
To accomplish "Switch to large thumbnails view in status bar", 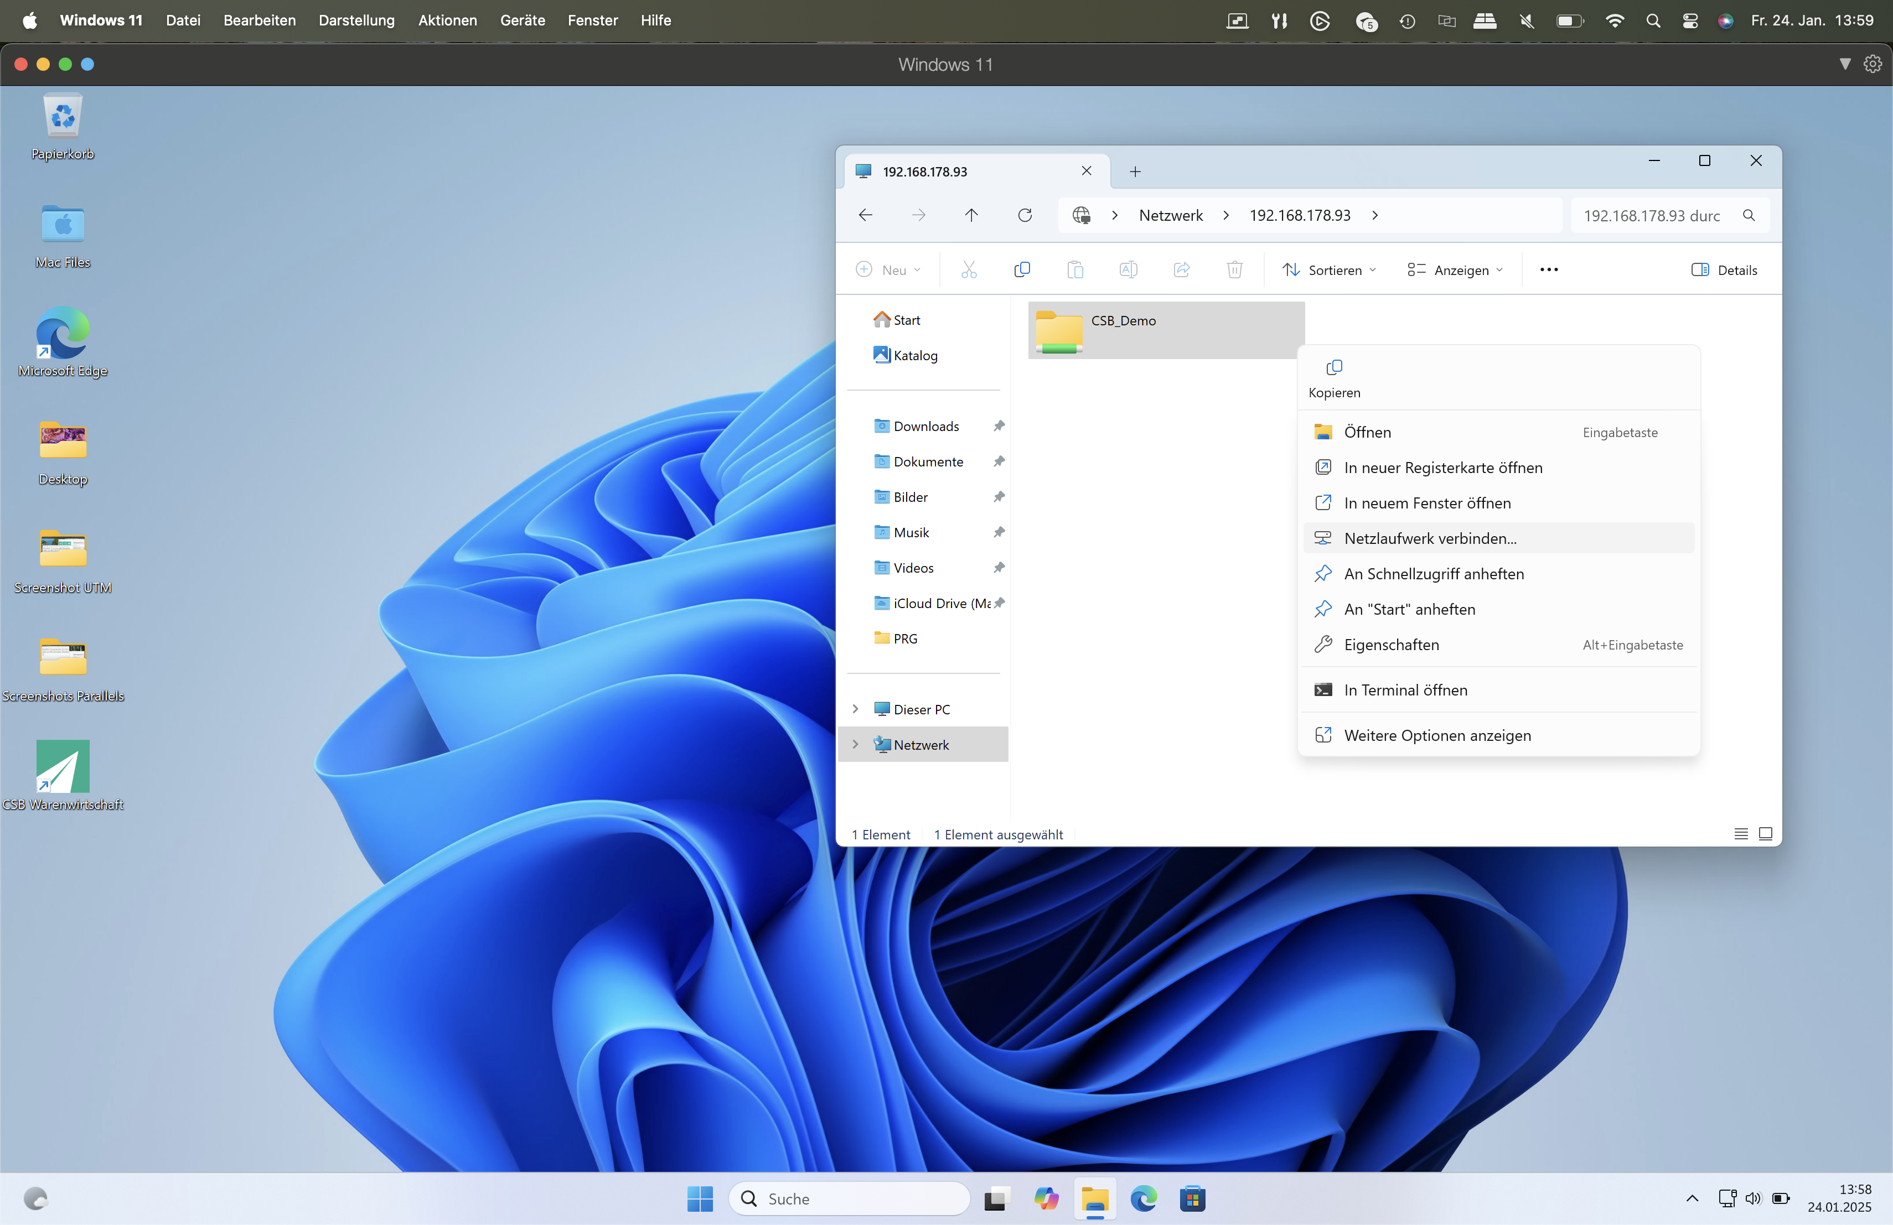I will pyautogui.click(x=1765, y=834).
